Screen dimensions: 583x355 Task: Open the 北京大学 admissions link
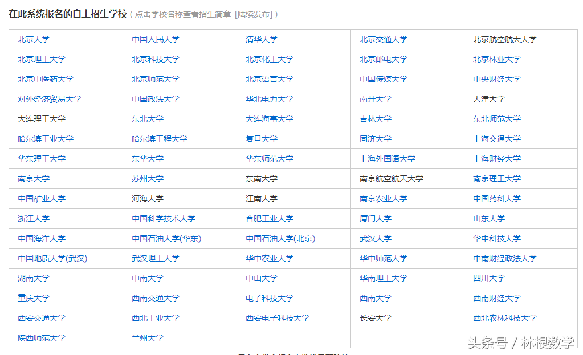pos(34,39)
